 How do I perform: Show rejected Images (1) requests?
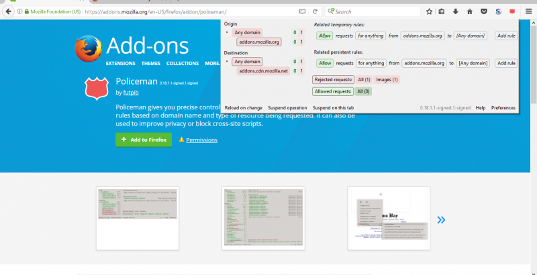(x=387, y=80)
